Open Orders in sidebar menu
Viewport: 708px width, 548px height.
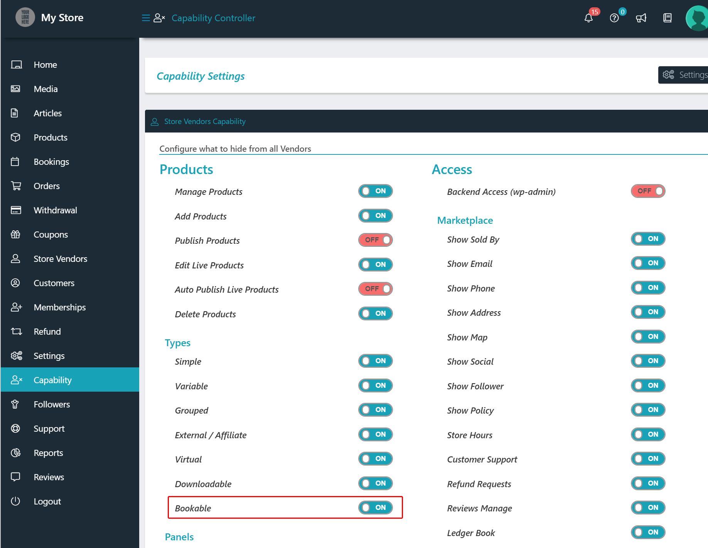click(70, 186)
